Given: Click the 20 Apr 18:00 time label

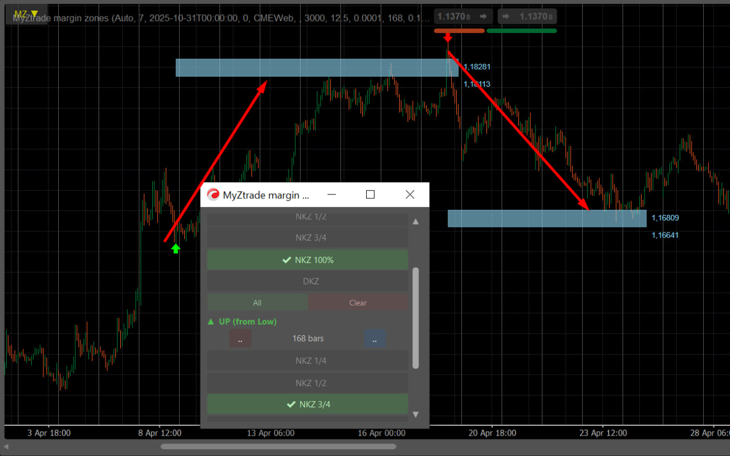Looking at the screenshot, I should [x=493, y=433].
